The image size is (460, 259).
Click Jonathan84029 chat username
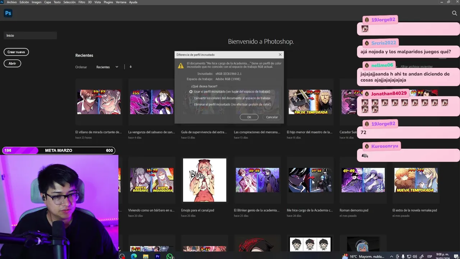tap(389, 94)
